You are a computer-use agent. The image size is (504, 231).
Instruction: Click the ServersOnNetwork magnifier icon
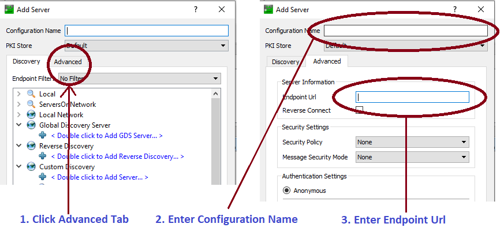[x=31, y=105]
